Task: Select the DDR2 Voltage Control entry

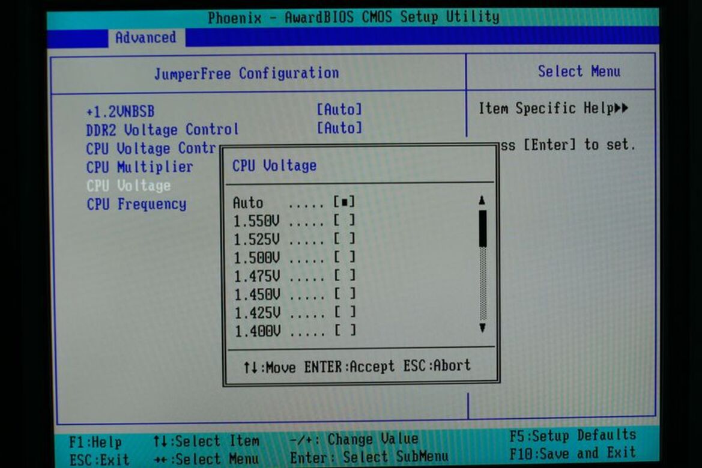Action: [162, 129]
